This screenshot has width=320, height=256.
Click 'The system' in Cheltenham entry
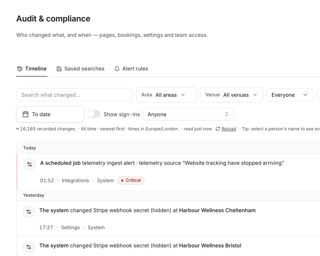(54, 210)
